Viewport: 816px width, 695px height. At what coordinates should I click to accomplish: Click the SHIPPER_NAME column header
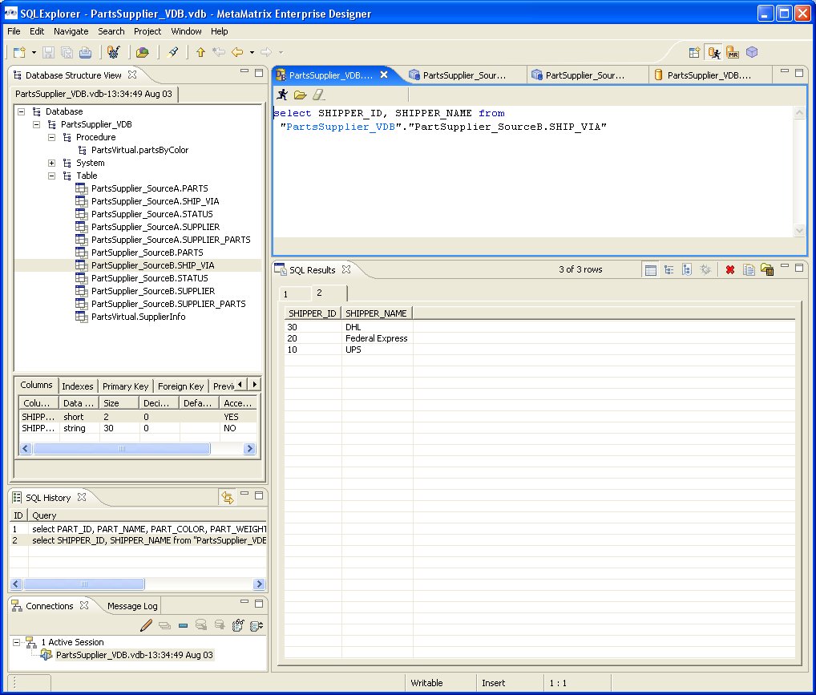point(376,313)
